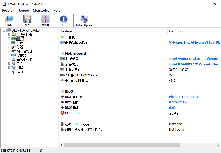The height and width of the screenshot is (153, 221).
Task: Expand the 总线 tree node
Action: (9, 47)
